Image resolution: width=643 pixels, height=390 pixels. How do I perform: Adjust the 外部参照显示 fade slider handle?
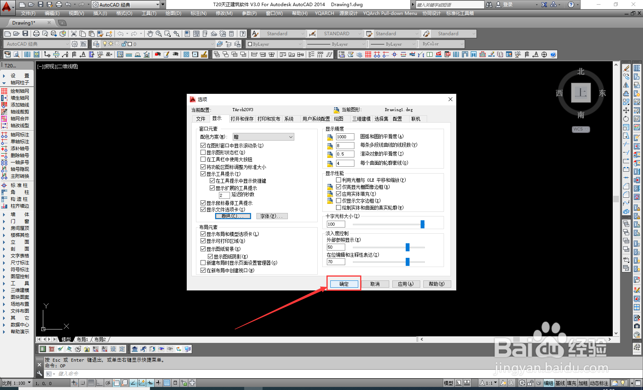(x=408, y=247)
